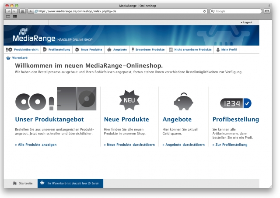
Task: Click the pin icon beside Erworbene Produkte
Action: click(133, 49)
